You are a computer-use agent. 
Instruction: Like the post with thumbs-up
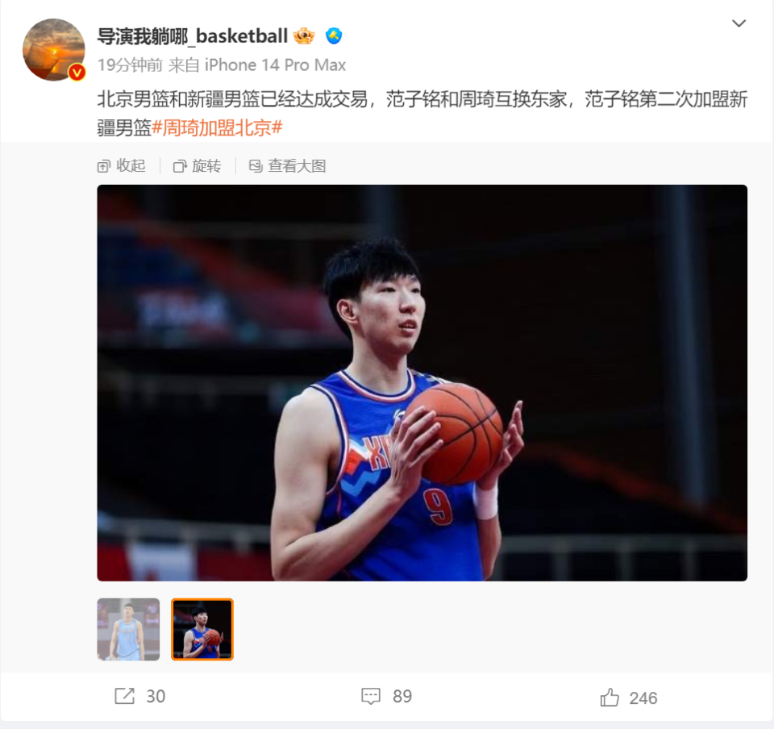pos(610,698)
